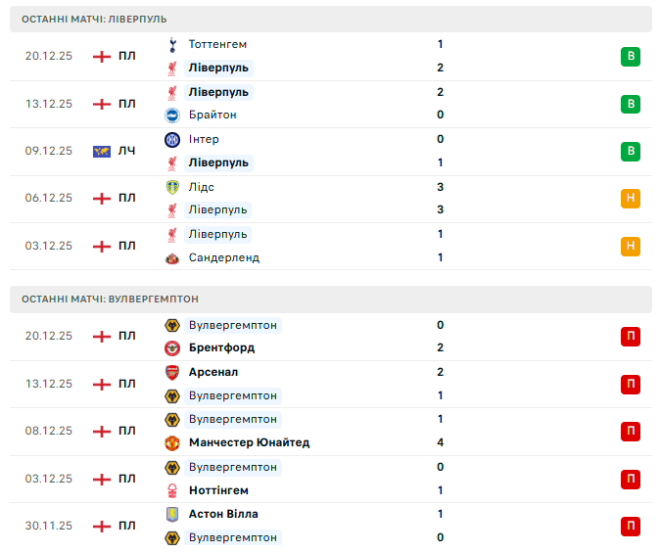Click the Sunderland club crest icon
This screenshot has width=660, height=553.
coord(171,257)
